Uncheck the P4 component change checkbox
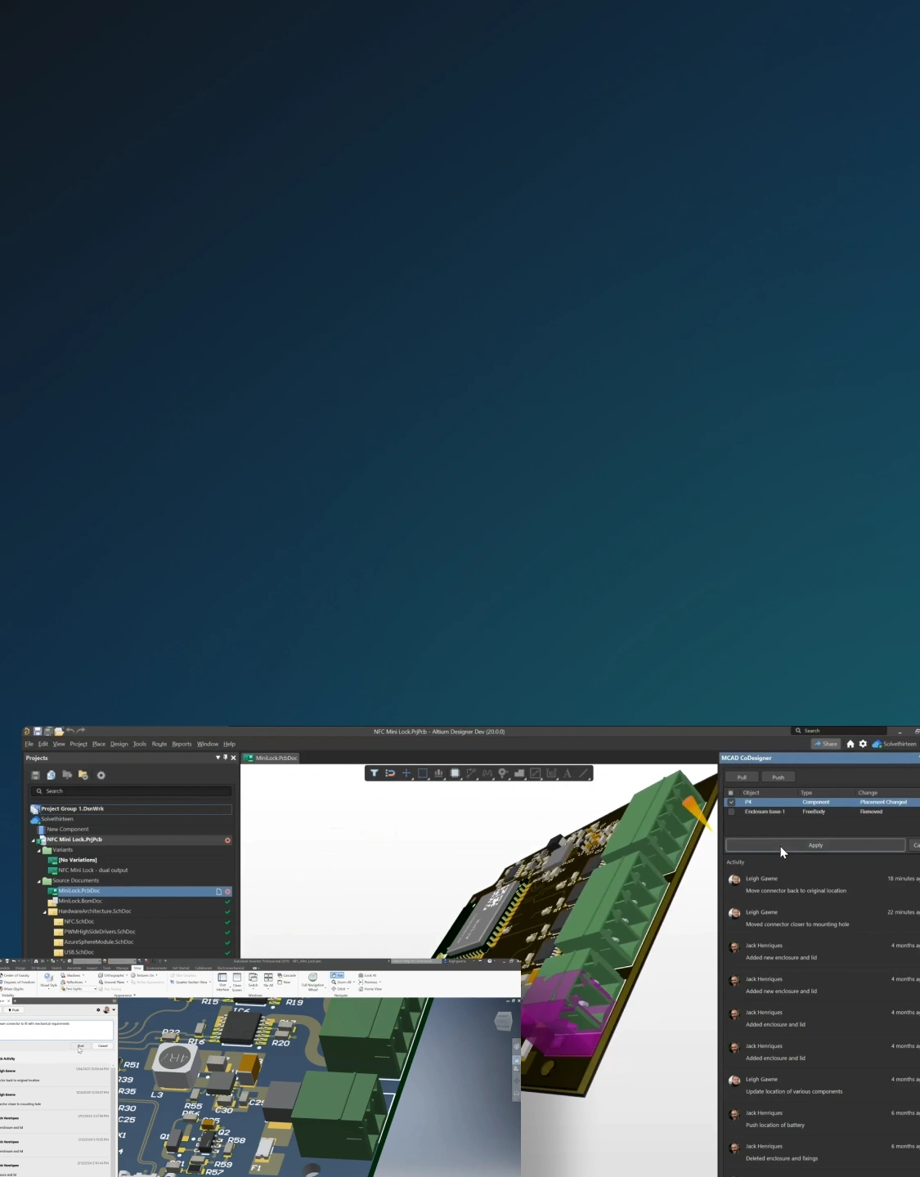 coord(731,803)
